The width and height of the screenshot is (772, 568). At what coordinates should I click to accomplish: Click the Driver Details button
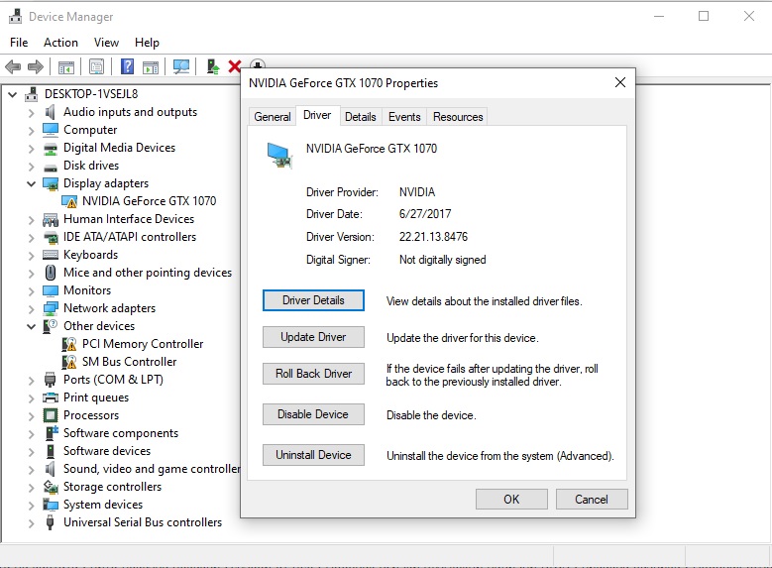pyautogui.click(x=313, y=300)
